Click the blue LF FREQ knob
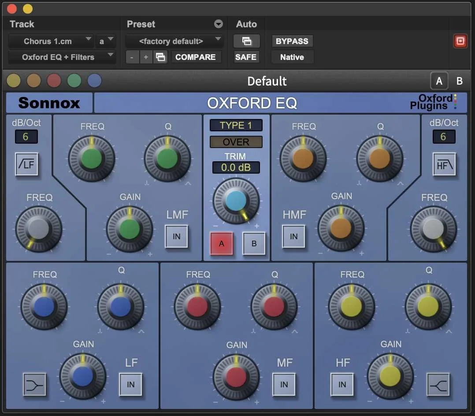 point(44,307)
